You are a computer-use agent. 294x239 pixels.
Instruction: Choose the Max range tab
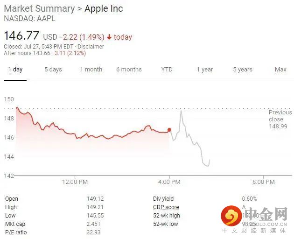280,70
